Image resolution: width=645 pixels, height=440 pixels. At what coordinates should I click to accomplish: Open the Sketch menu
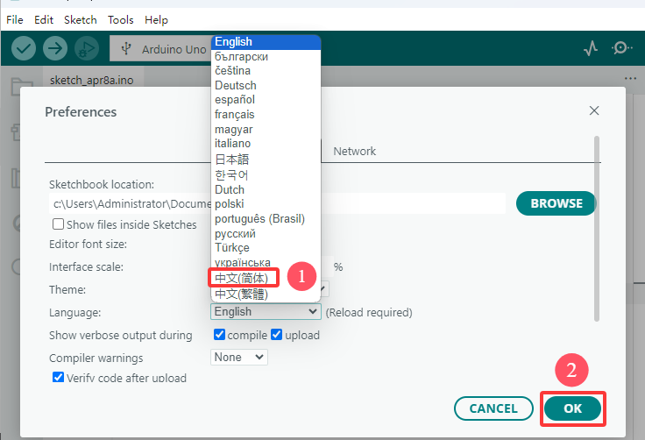(x=81, y=20)
